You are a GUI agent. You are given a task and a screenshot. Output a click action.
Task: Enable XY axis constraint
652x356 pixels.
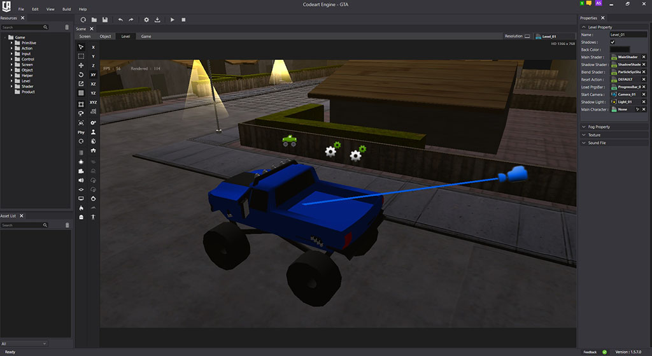(93, 75)
